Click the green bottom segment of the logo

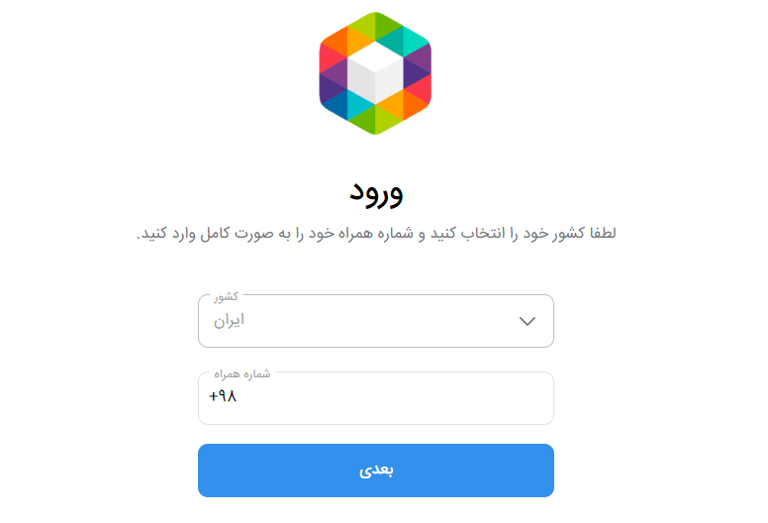(375, 120)
